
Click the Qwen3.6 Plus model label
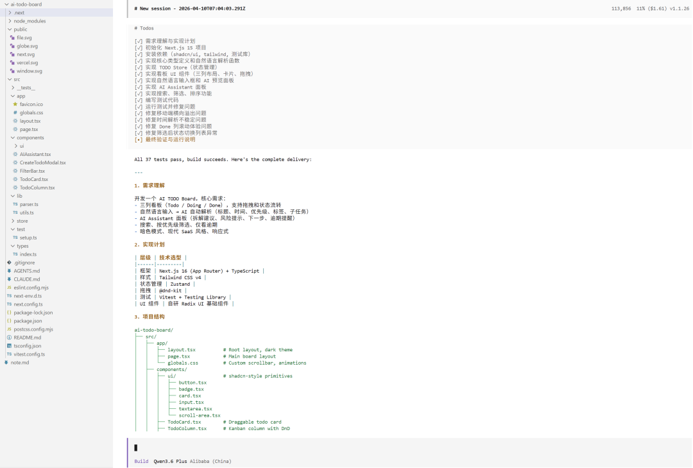171,461
